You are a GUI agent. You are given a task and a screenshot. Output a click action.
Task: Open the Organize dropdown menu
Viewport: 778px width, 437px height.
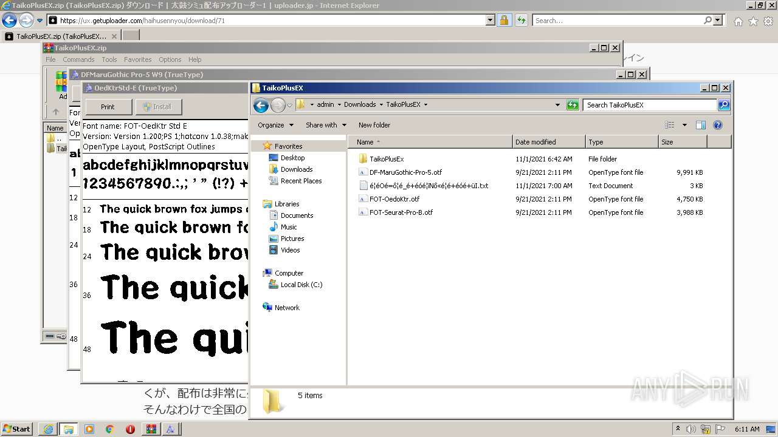(x=275, y=125)
